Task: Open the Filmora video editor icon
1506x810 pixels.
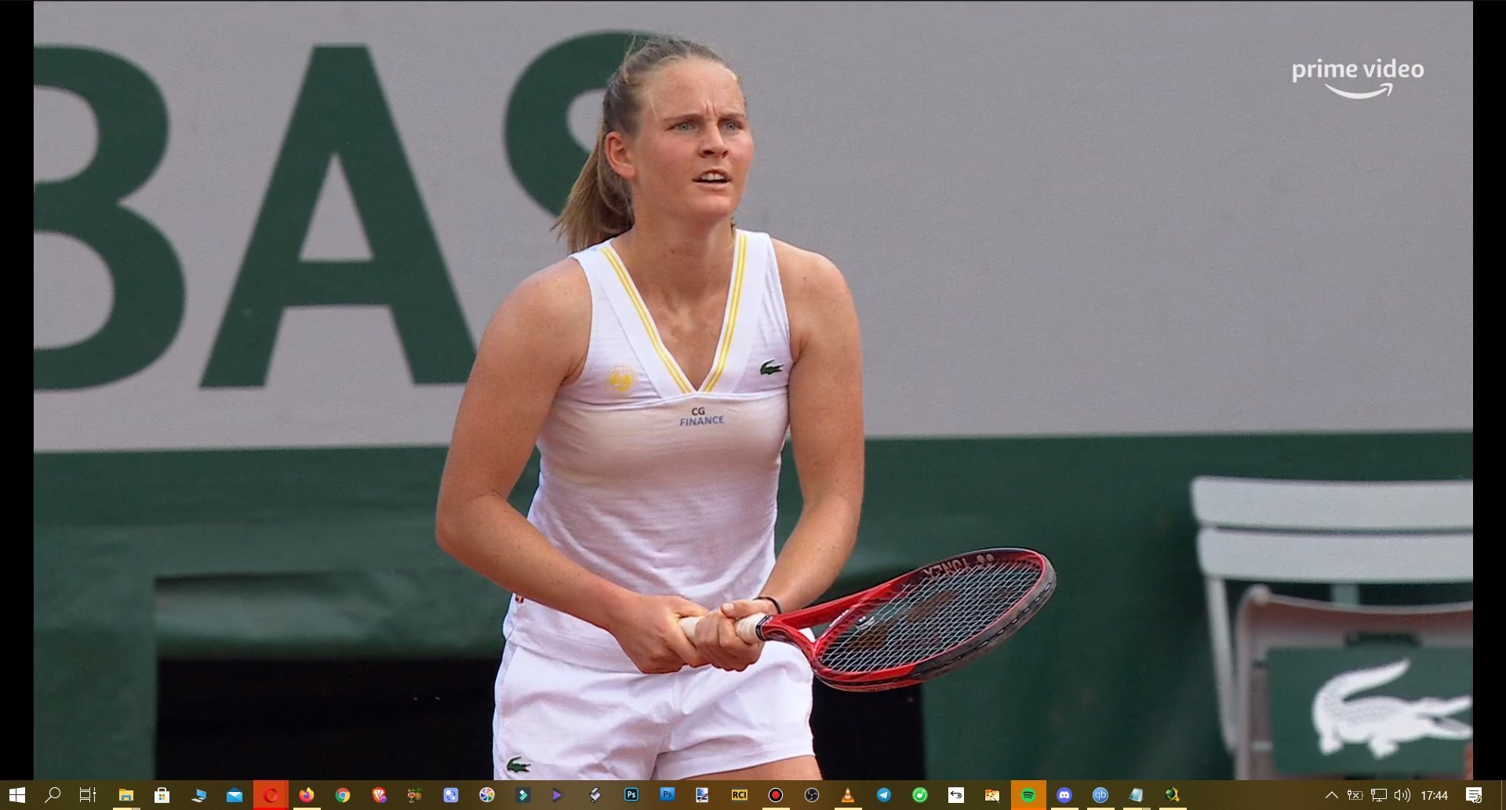Action: pos(522,795)
